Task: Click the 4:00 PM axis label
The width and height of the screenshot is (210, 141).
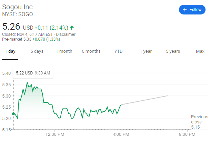Action: (121, 134)
